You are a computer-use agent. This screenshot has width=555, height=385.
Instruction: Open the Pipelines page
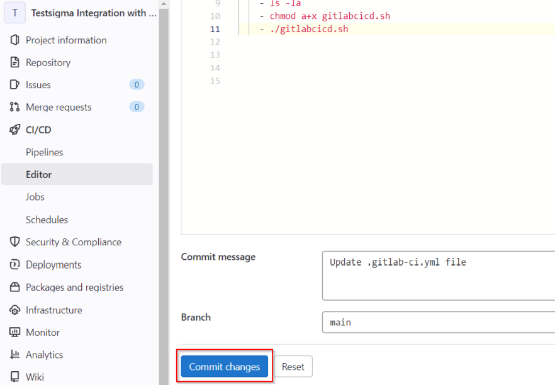click(x=45, y=152)
